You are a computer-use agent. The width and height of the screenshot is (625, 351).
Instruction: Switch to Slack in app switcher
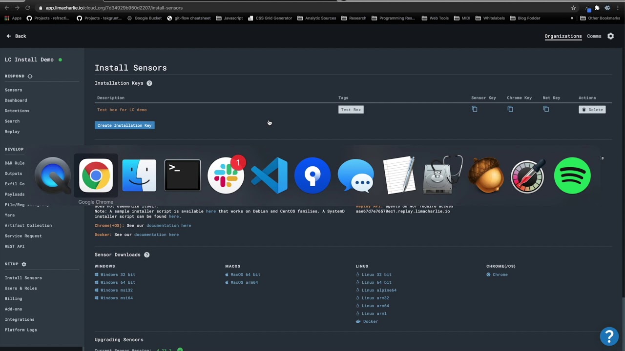pyautogui.click(x=226, y=175)
